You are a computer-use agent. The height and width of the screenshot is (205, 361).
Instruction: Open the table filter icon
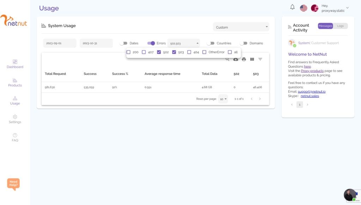pyautogui.click(x=260, y=59)
